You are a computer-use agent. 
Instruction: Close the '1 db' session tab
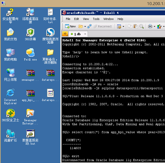pos(85,34)
